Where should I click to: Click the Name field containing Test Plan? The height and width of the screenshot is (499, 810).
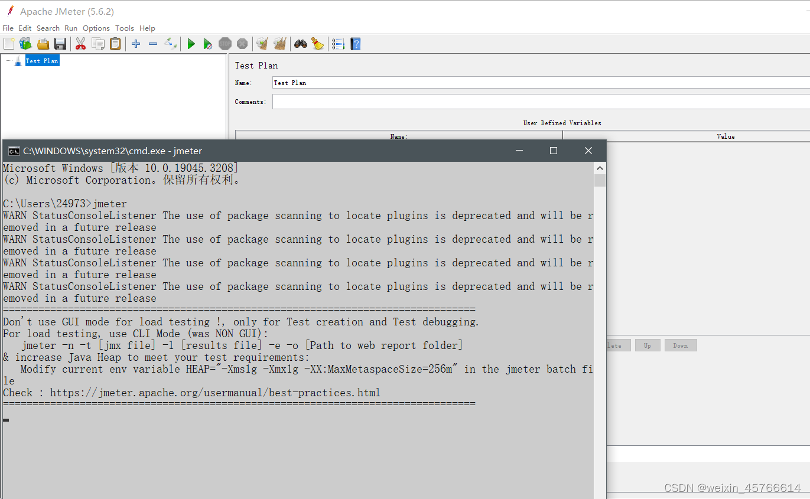pyautogui.click(x=541, y=83)
